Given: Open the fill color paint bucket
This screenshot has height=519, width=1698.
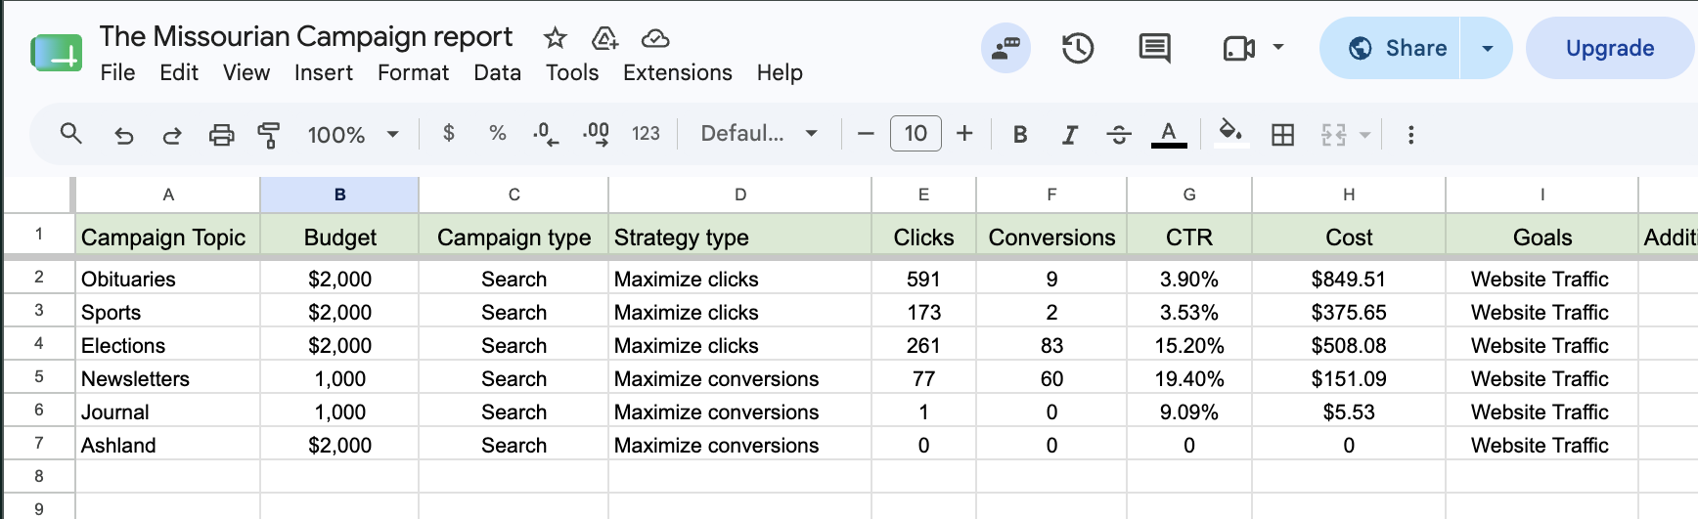Looking at the screenshot, I should 1230,133.
